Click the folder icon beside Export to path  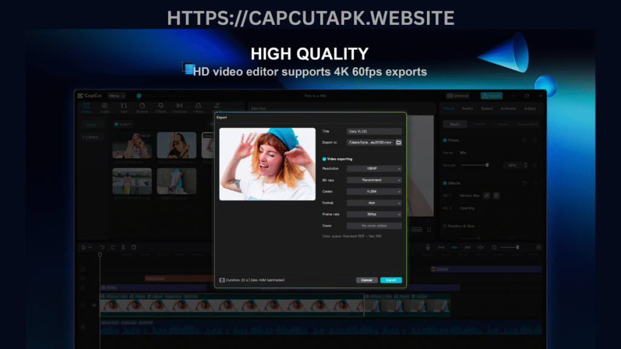[398, 142]
